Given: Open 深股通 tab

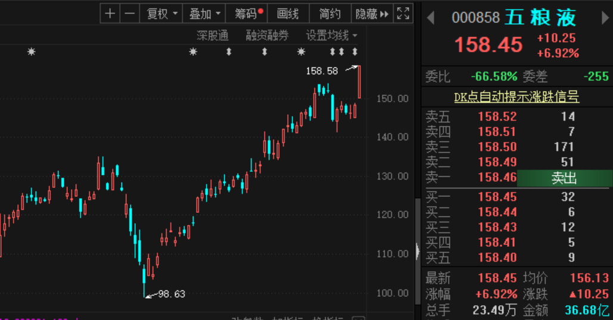Looking at the screenshot, I should [212, 36].
